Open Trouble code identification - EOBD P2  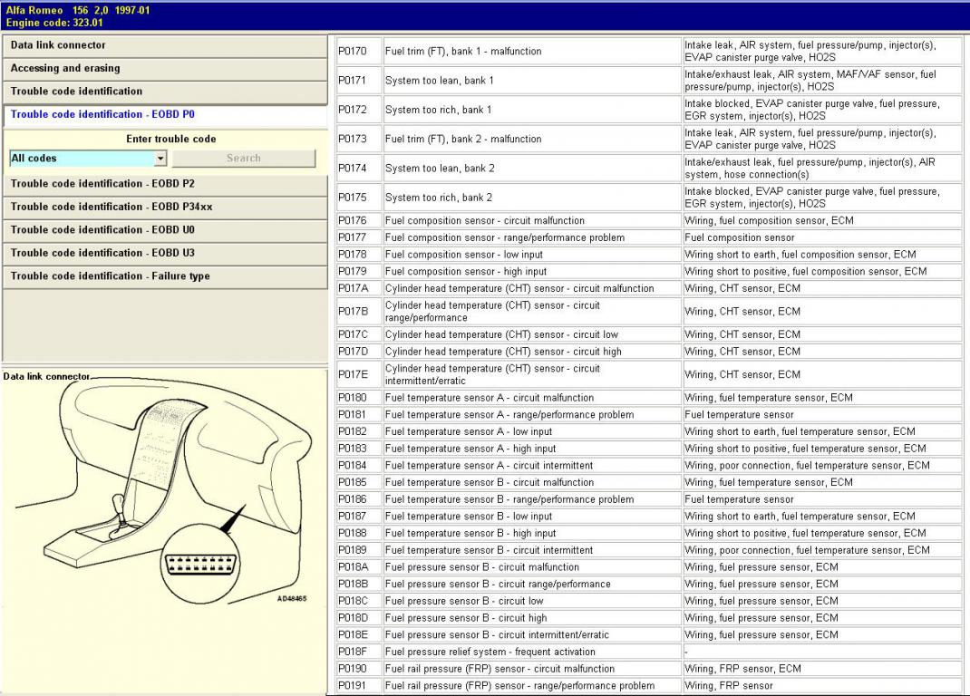[x=164, y=184]
